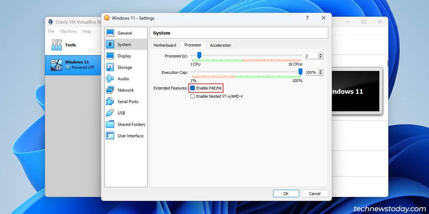Click the OK button

pos(286,193)
